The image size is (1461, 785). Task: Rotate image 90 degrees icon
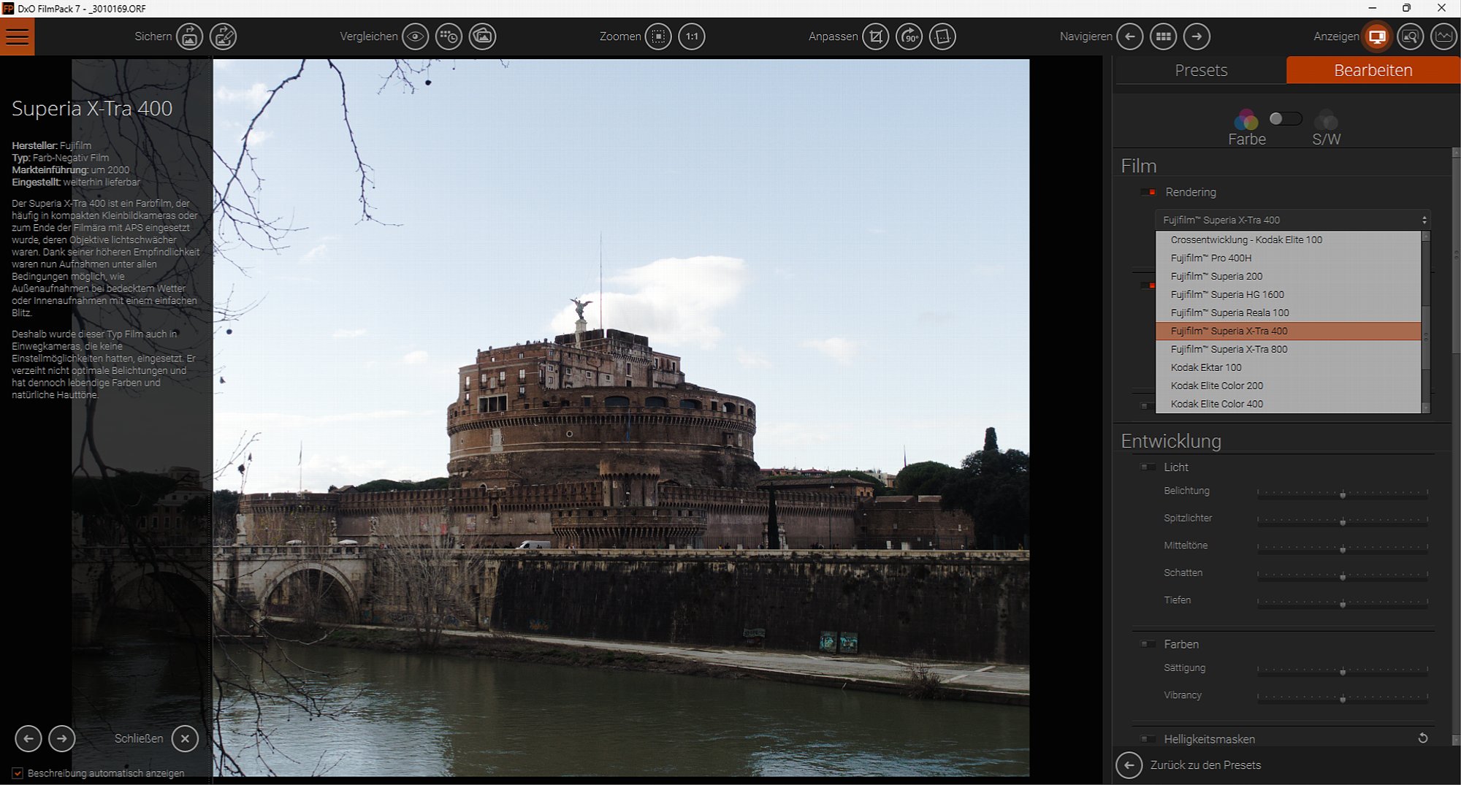(909, 37)
